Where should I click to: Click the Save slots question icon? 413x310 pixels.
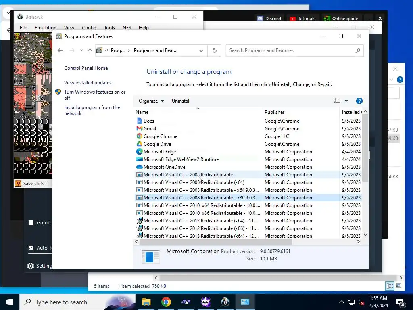[18, 184]
